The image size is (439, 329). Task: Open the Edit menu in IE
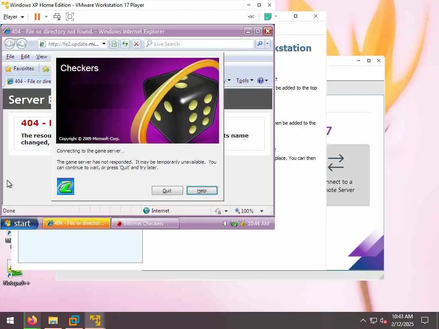pos(25,57)
